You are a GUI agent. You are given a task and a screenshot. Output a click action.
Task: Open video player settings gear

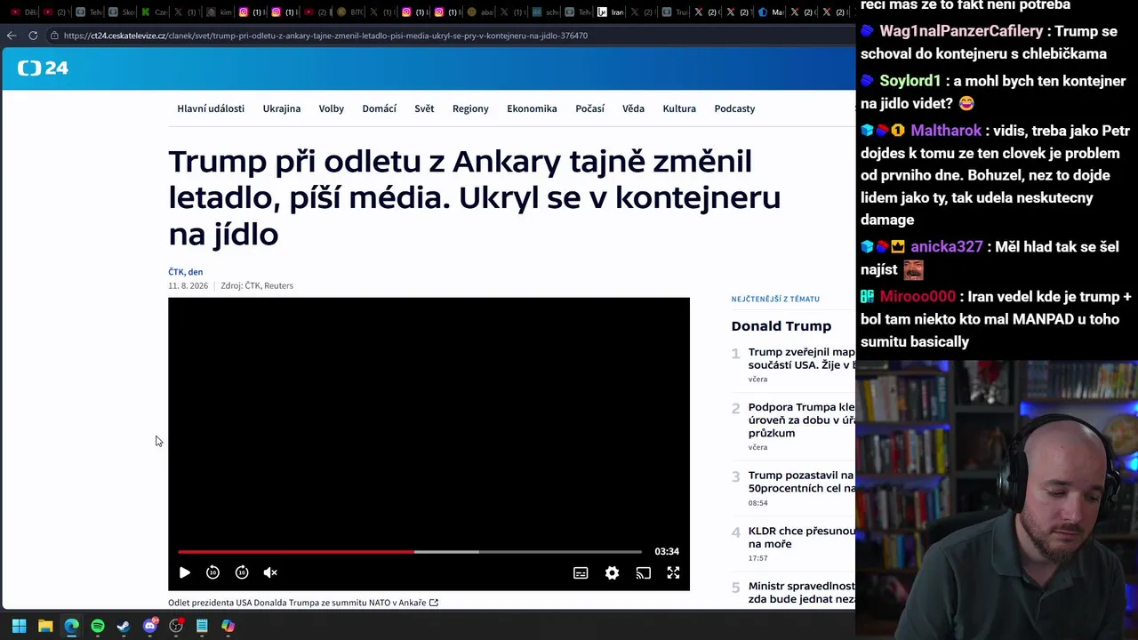click(x=612, y=573)
